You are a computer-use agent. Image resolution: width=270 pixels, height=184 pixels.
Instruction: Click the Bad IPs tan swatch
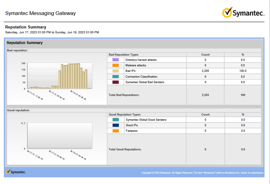(x=115, y=71)
